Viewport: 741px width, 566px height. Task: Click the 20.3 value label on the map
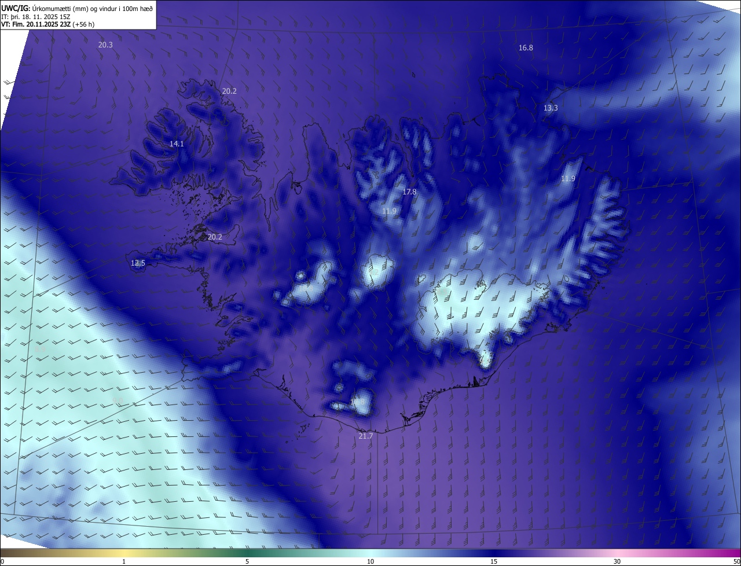point(105,45)
